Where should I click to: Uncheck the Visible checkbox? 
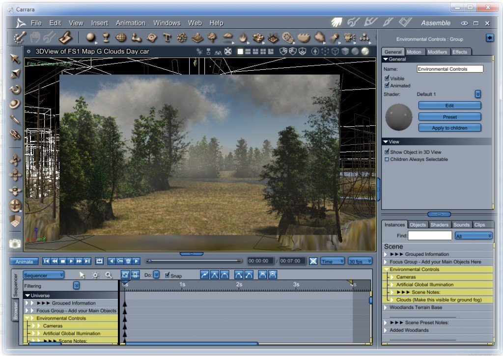coord(387,78)
